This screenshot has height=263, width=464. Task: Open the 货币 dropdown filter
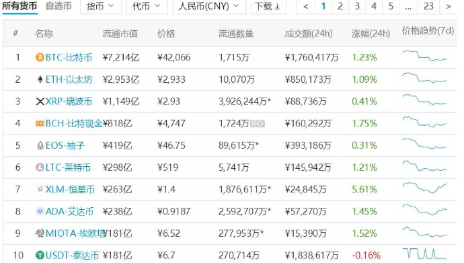pyautogui.click(x=101, y=6)
